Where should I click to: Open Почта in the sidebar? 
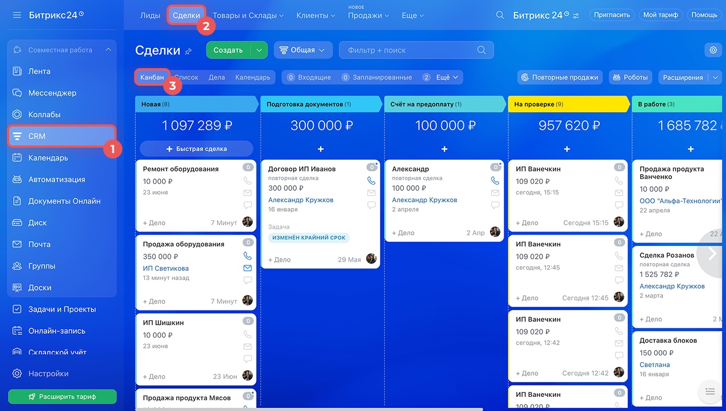pos(39,244)
